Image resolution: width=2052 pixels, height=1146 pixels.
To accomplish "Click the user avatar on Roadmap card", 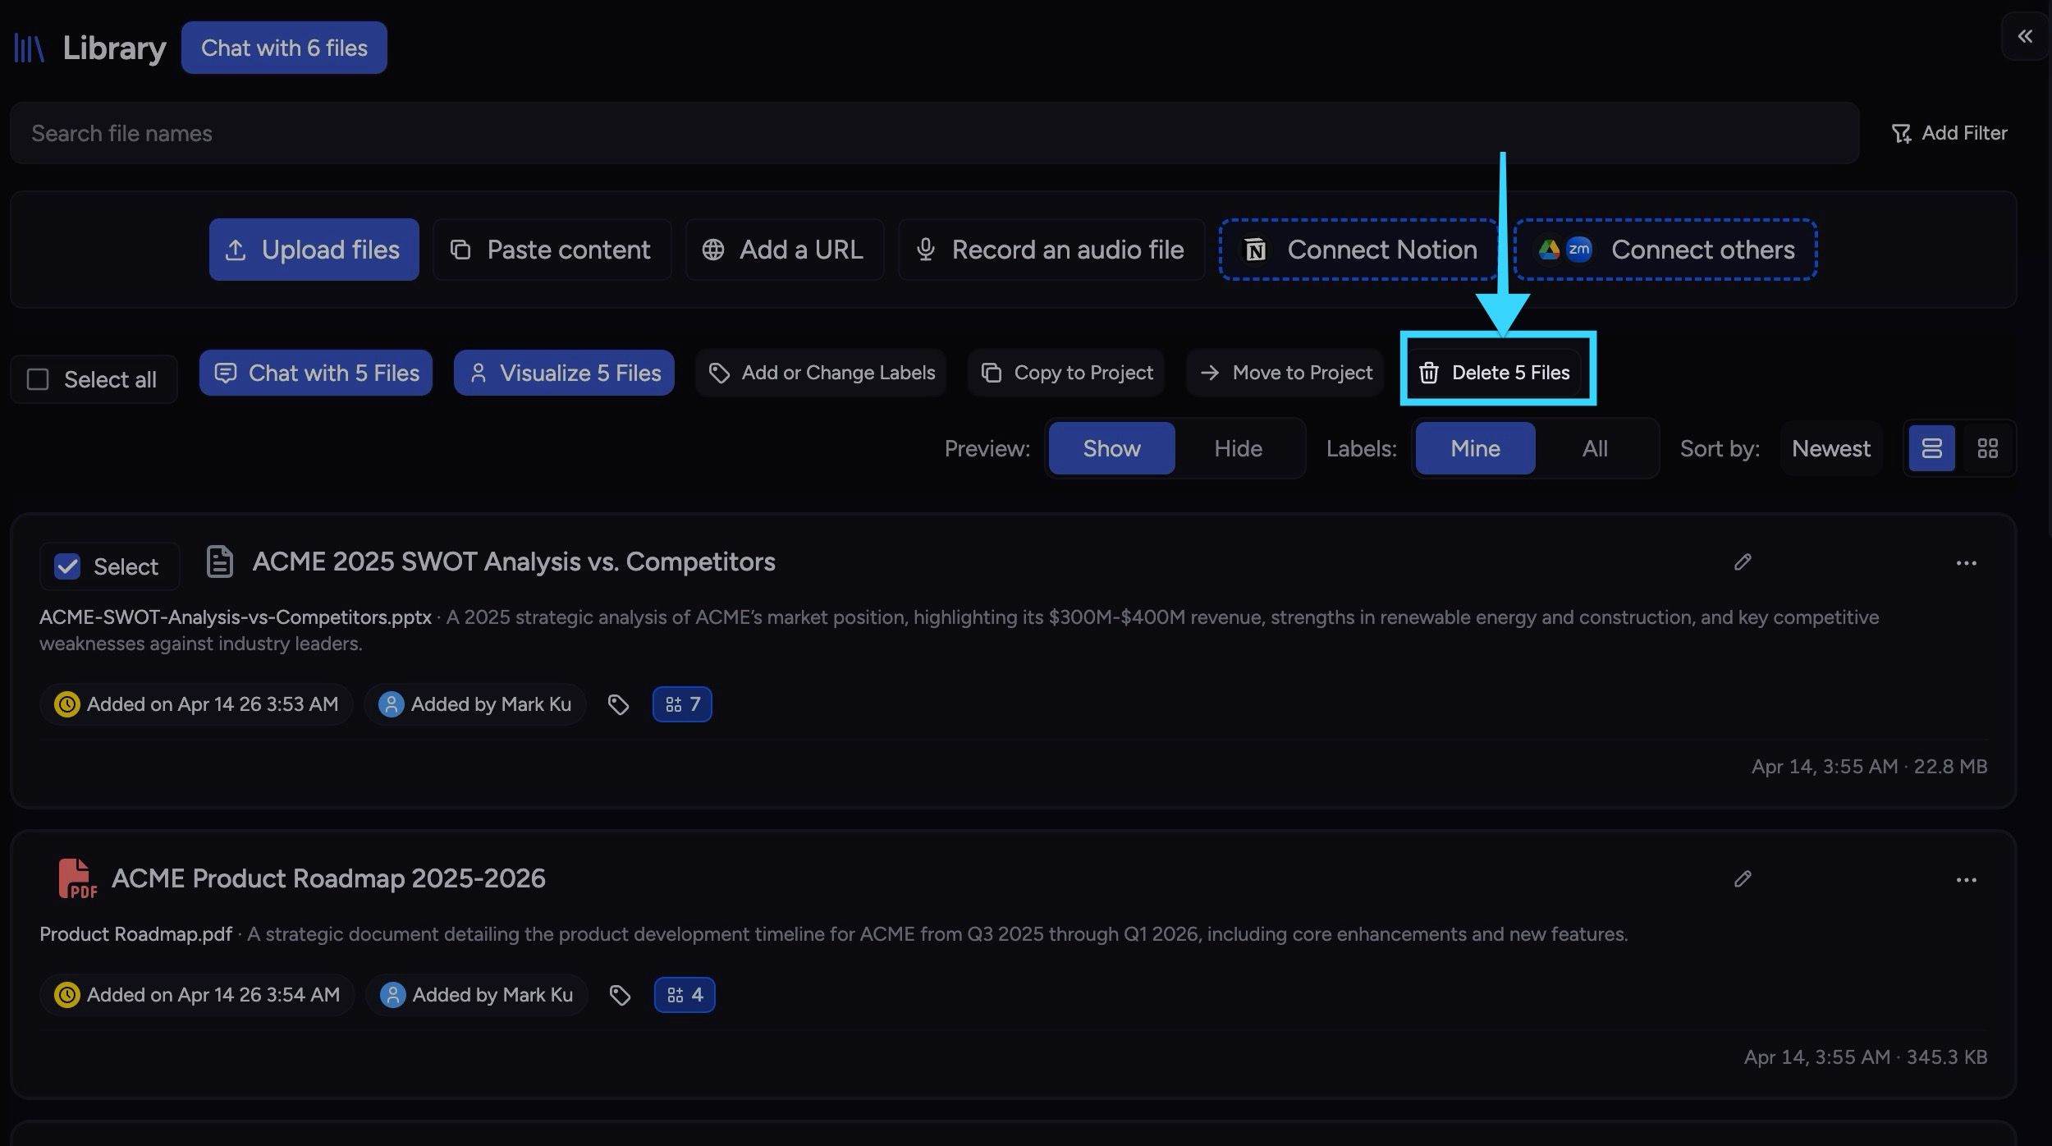I will [x=392, y=995].
